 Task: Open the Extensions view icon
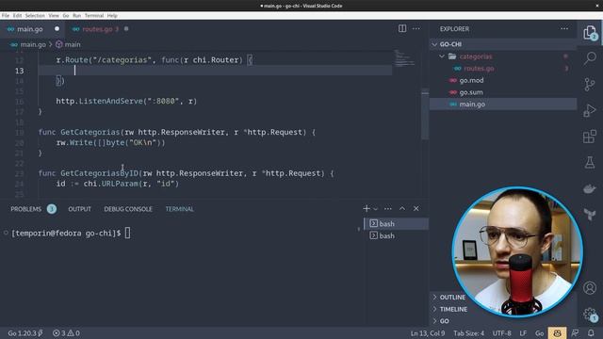[x=590, y=137]
